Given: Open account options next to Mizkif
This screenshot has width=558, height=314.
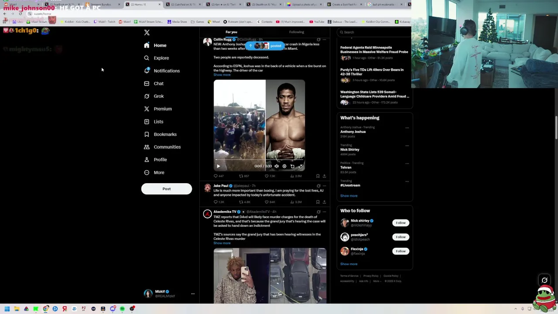Looking at the screenshot, I should point(193,294).
